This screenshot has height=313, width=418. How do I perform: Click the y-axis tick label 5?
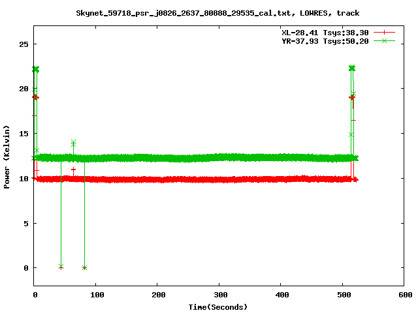26,223
